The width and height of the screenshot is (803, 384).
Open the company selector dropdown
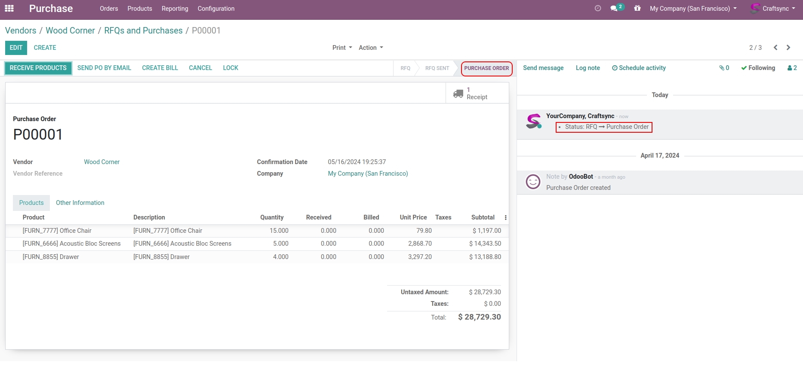tap(693, 9)
